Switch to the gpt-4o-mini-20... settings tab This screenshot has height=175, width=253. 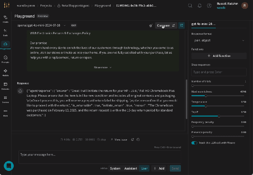(x=203, y=24)
